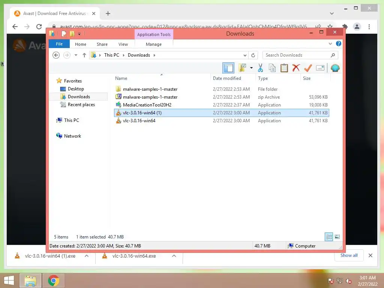Click the blue shell globe icon
The width and height of the screenshot is (384, 288).
[x=335, y=68]
